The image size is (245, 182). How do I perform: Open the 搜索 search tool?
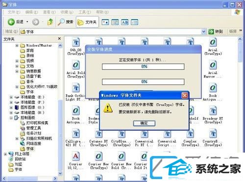66,22
